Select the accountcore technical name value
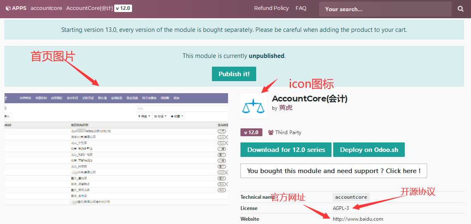This screenshot has height=224, width=471. click(x=351, y=197)
